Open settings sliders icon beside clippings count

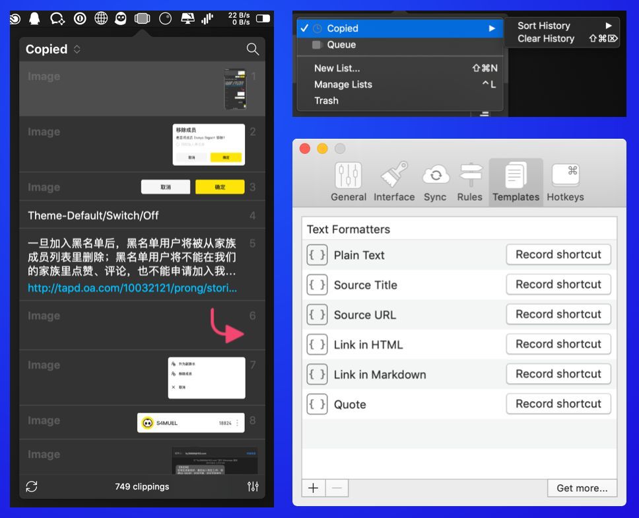point(253,486)
